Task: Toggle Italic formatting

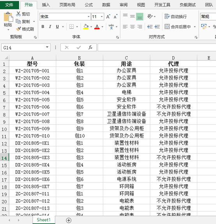Action: pyautogui.click(x=50, y=27)
